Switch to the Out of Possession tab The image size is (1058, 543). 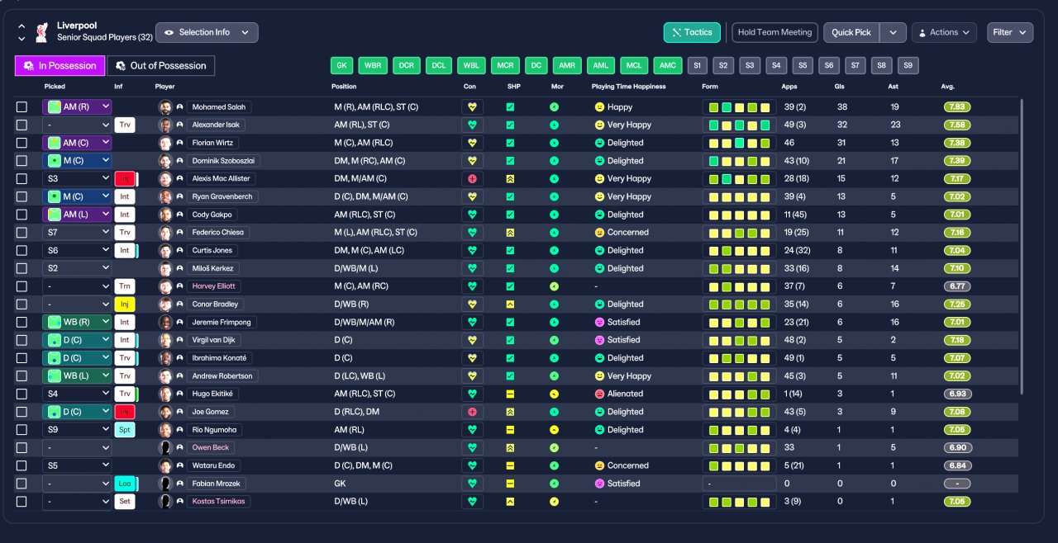(161, 66)
